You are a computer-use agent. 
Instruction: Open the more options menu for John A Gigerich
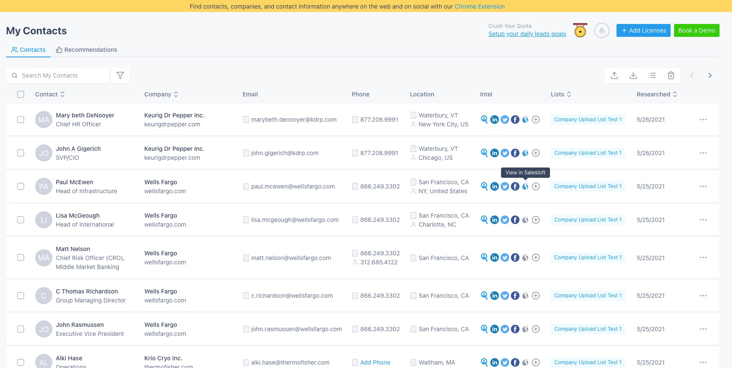click(x=703, y=153)
